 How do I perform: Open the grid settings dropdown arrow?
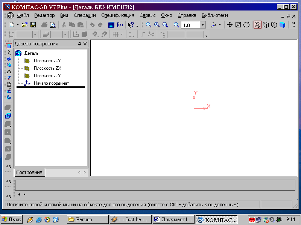[x=122, y=34]
